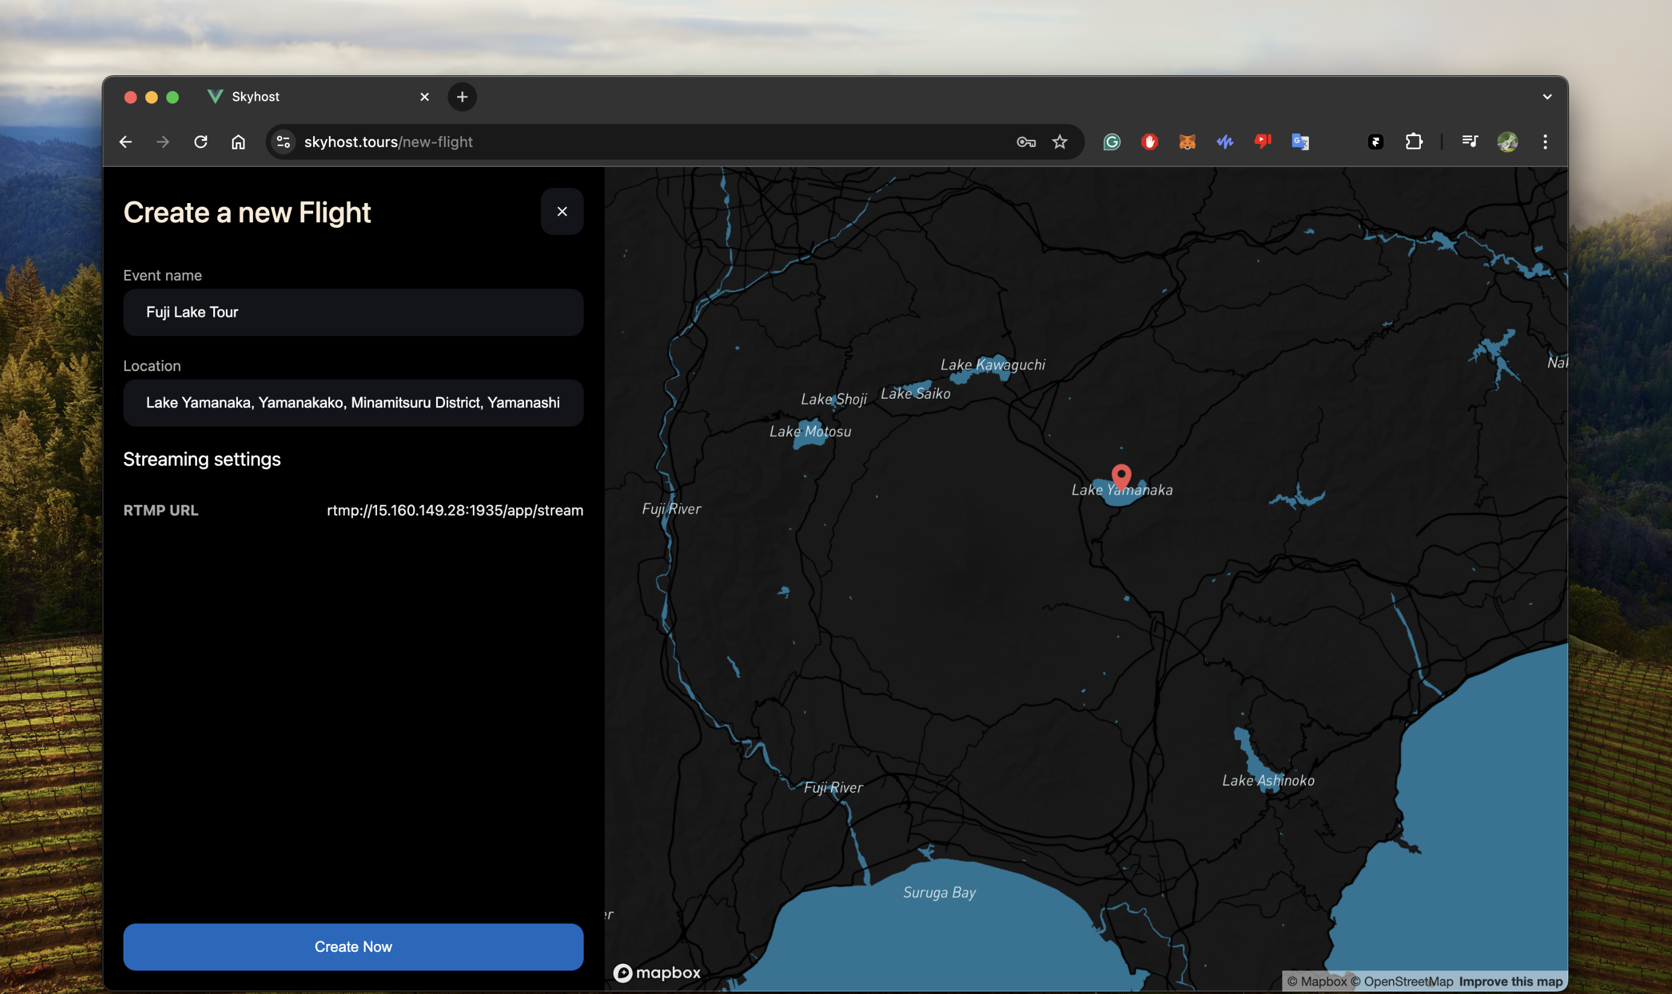
Task: Click the address bar URL
Action: [388, 142]
